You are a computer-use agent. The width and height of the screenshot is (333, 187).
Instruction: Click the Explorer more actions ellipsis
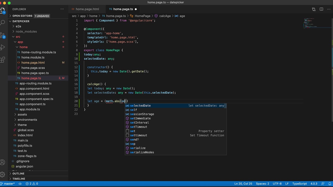tap(62, 9)
